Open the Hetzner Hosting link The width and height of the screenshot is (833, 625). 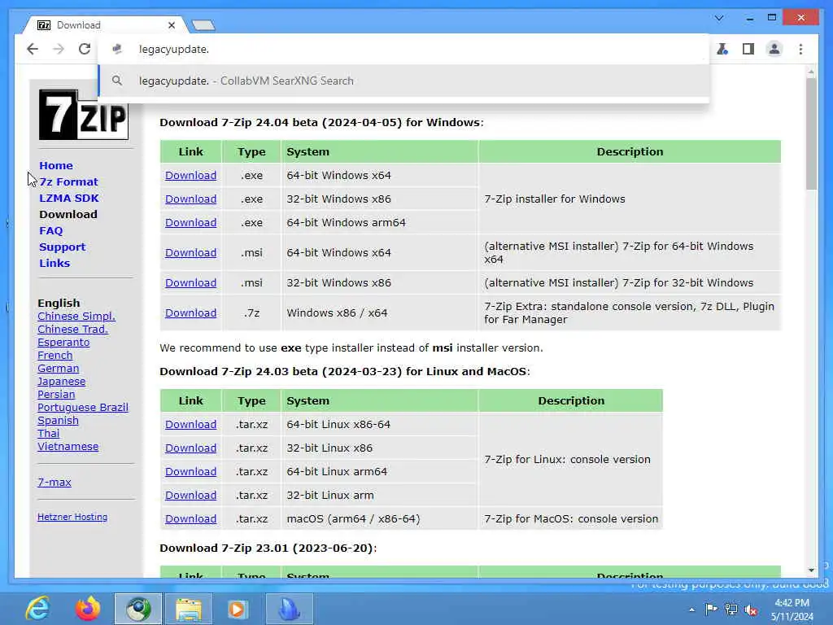[x=72, y=517]
